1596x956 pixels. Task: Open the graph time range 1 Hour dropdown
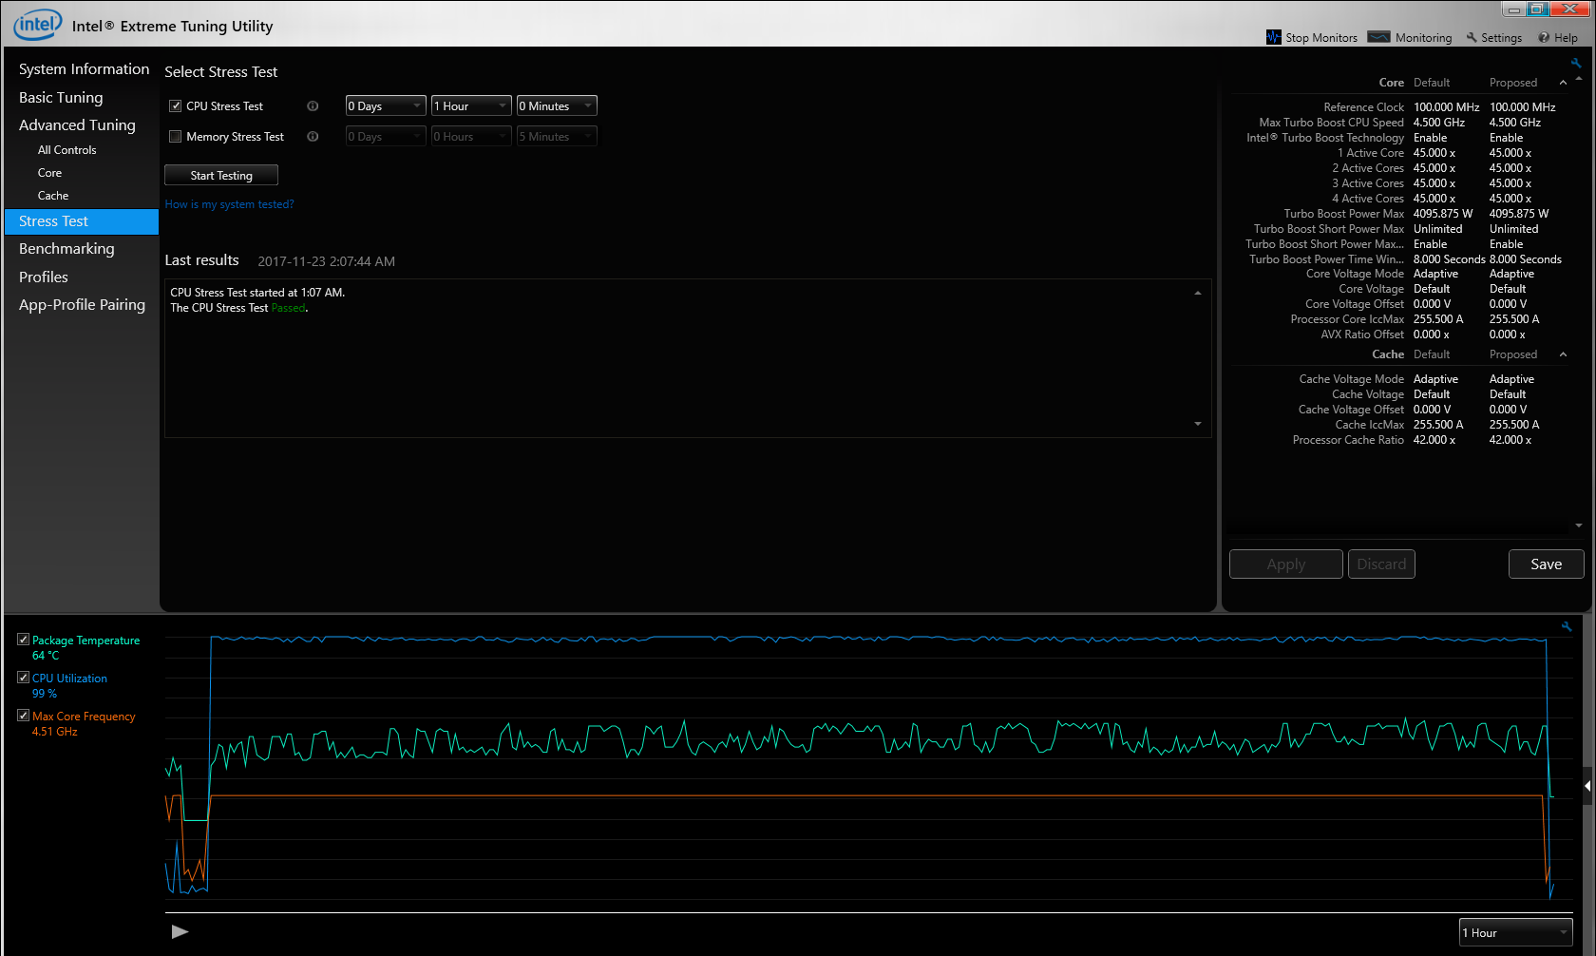(1515, 933)
